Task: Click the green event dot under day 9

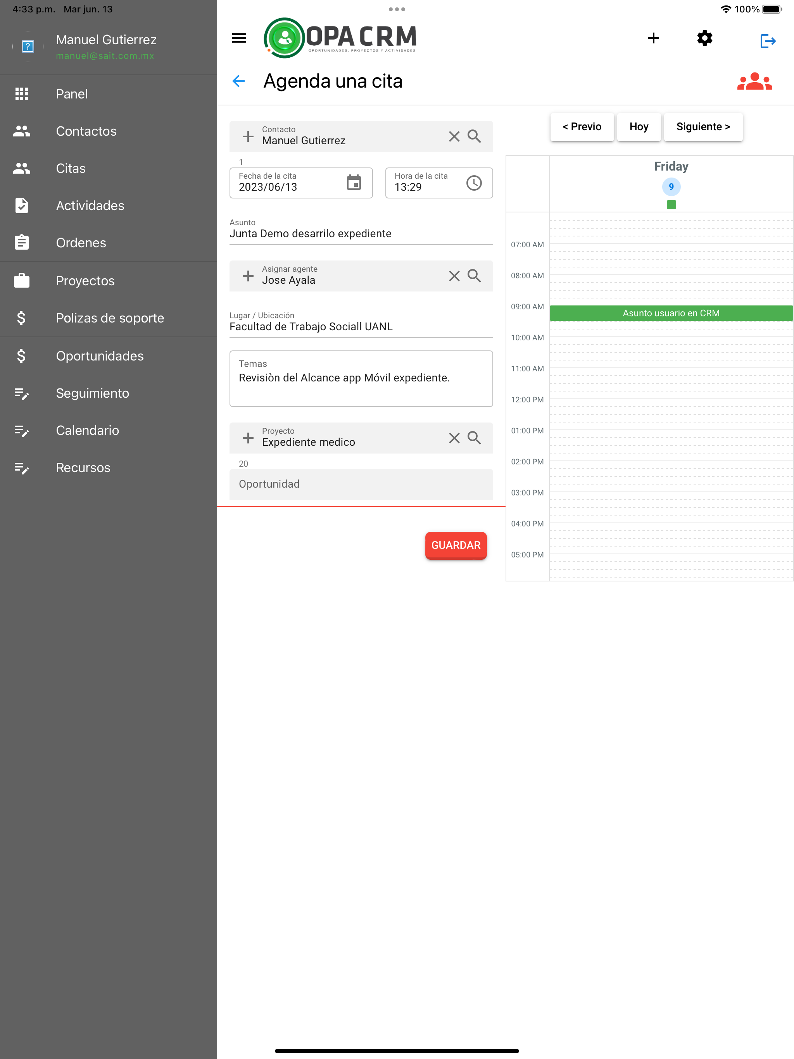Action: 671,205
